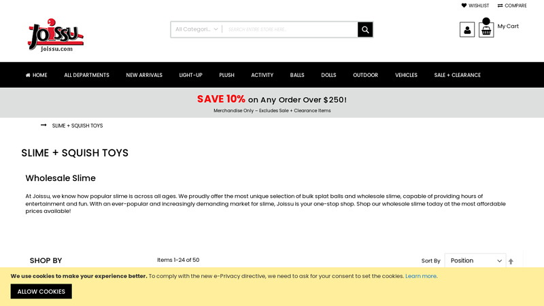Expand the All Categories dropdown
Screen dimensions: 544x306
197,29
